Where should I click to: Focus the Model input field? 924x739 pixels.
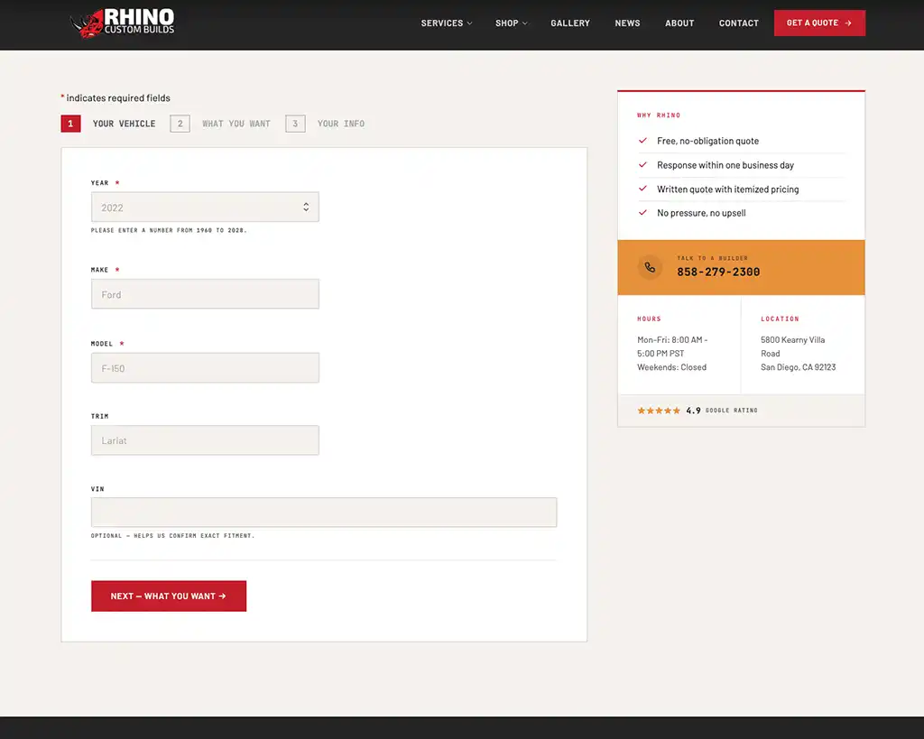tap(205, 368)
